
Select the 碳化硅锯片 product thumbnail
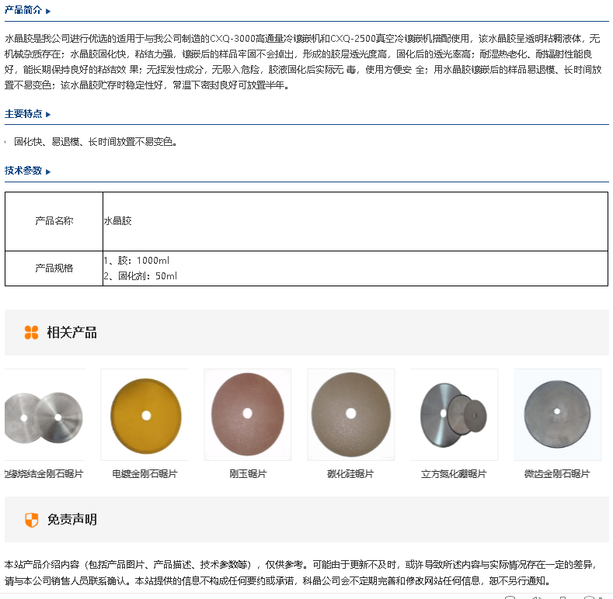pyautogui.click(x=350, y=415)
